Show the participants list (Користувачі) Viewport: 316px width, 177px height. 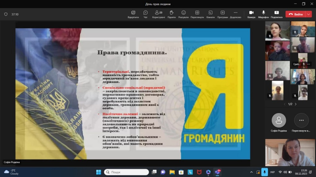(x=159, y=14)
